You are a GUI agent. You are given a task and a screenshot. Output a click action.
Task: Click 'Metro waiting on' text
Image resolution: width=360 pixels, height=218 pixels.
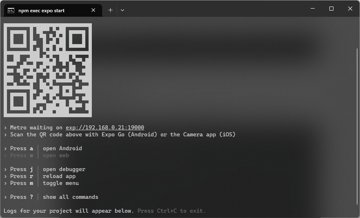36,127
